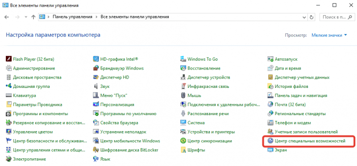Open the Дисковые пространства icon
The width and height of the screenshot is (357, 166).
[x=8, y=77]
